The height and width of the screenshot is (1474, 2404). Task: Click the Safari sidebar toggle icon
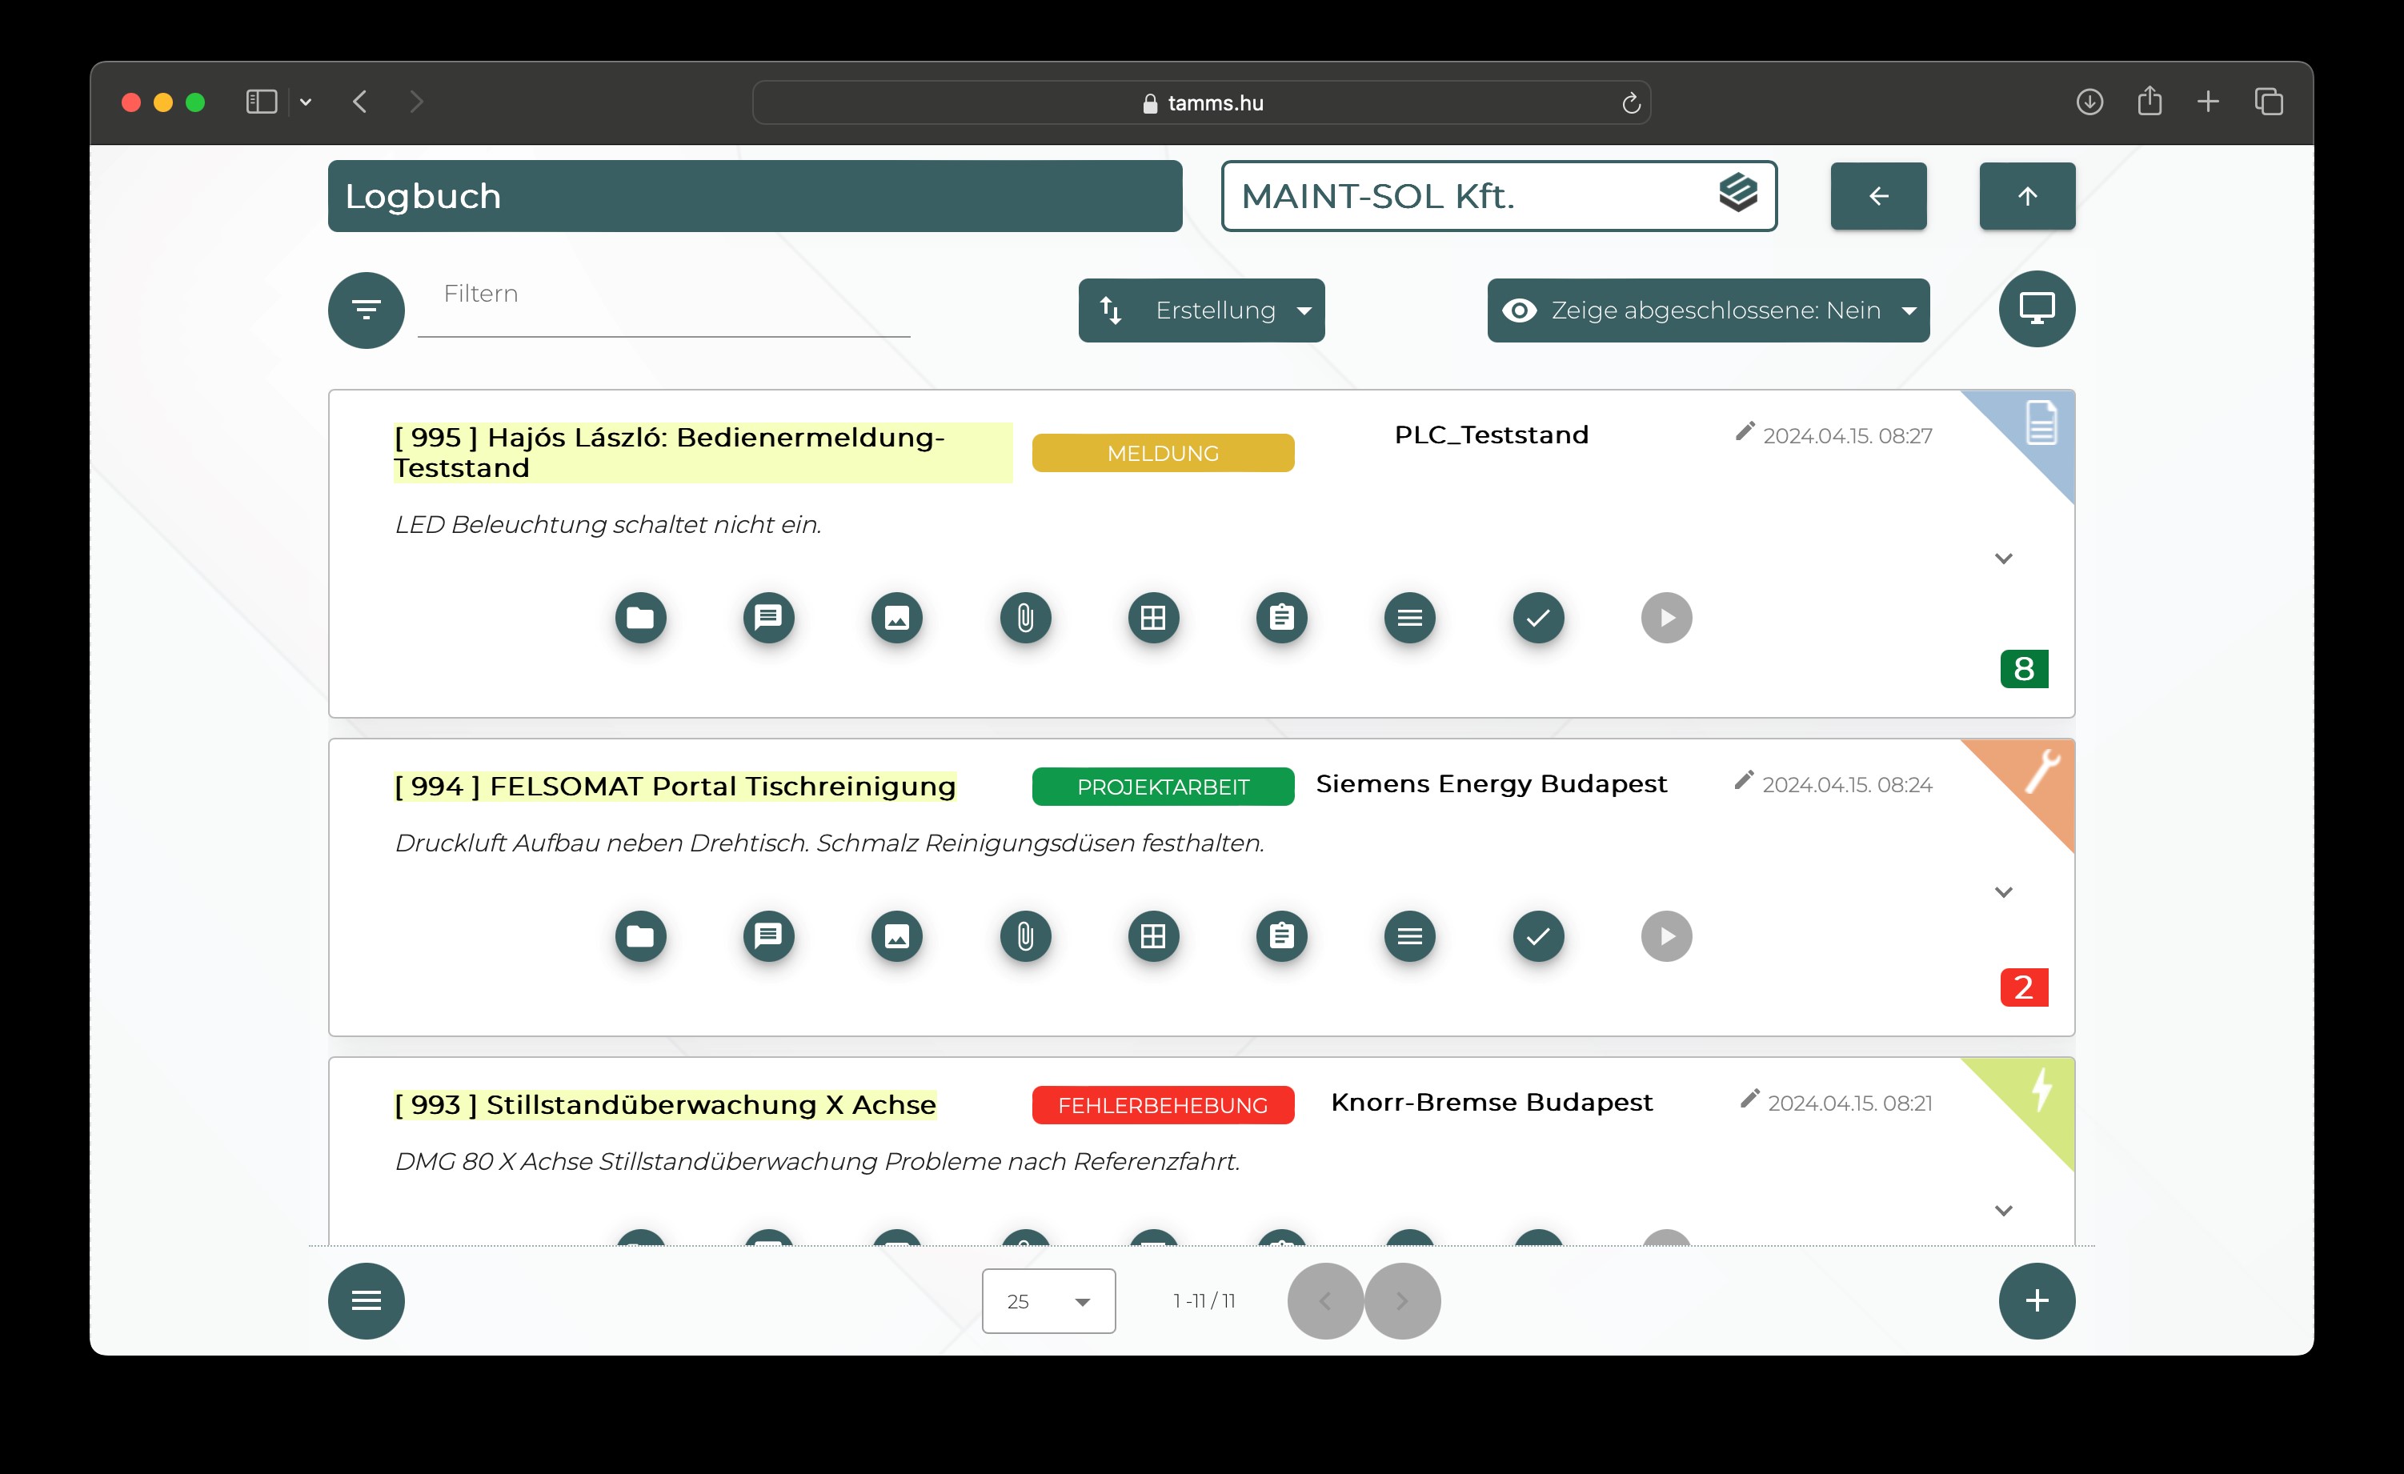[262, 102]
